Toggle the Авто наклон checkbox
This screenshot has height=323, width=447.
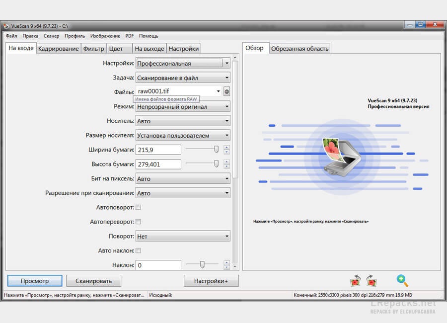click(x=138, y=250)
